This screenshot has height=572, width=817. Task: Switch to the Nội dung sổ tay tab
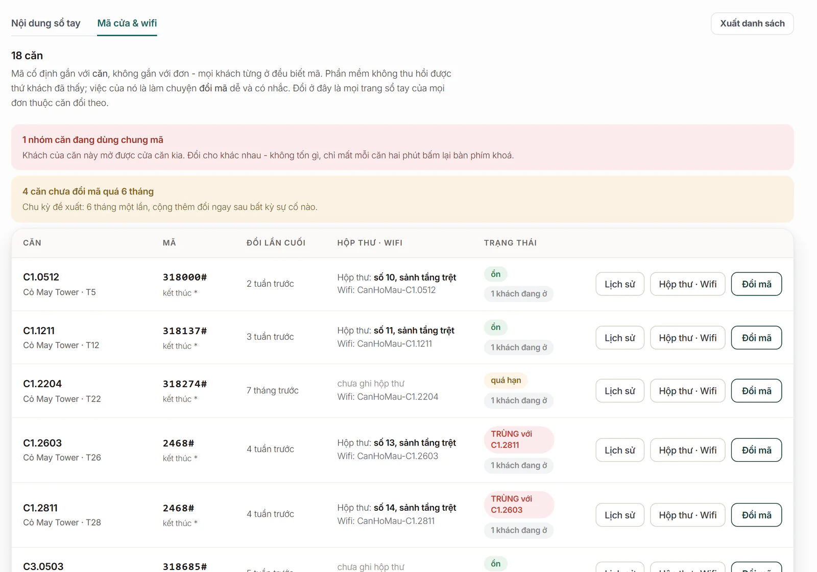point(46,23)
